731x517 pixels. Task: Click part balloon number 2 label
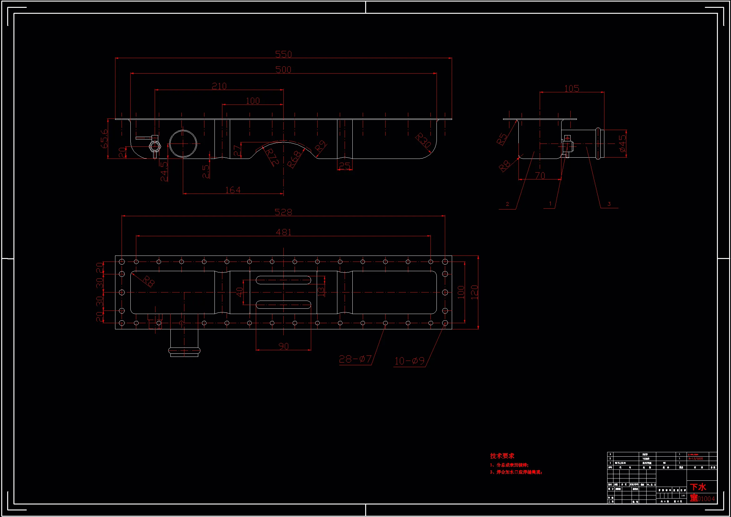coord(507,204)
